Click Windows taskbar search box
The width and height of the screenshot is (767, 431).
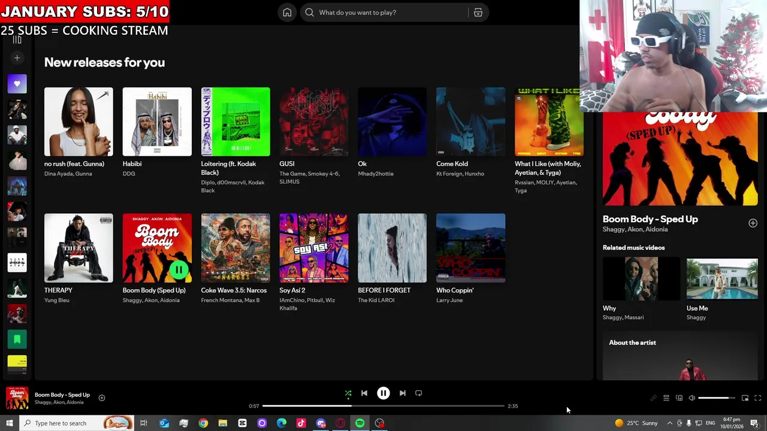point(76,423)
